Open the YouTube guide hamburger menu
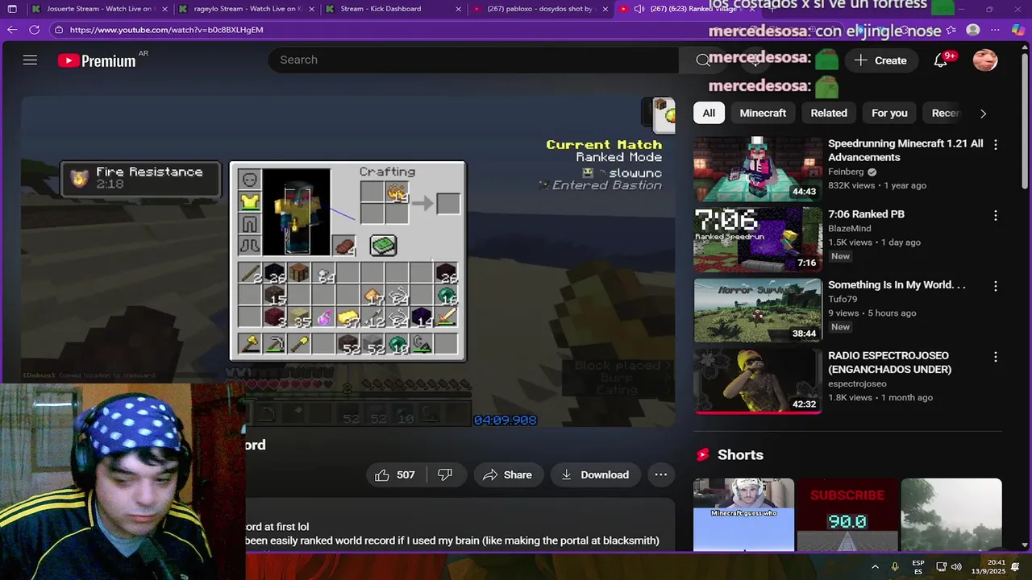This screenshot has width=1032, height=580. click(x=30, y=60)
